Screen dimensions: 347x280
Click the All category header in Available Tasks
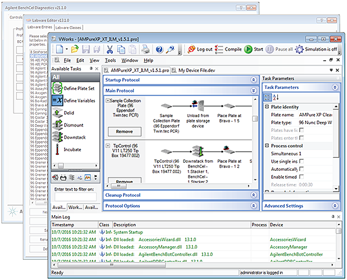[x=75, y=77]
